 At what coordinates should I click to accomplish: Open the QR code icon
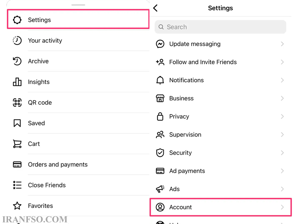coord(17,103)
